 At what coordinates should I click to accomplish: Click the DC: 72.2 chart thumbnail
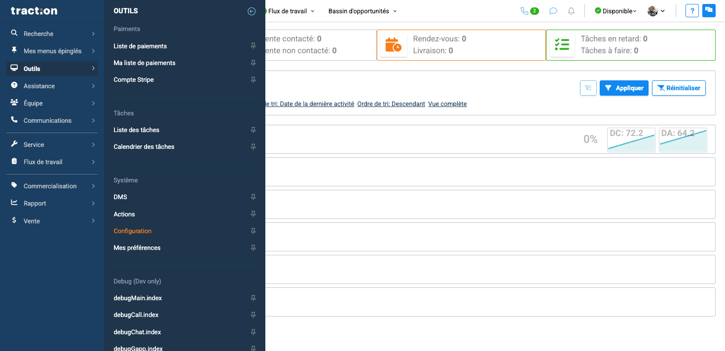coord(631,140)
